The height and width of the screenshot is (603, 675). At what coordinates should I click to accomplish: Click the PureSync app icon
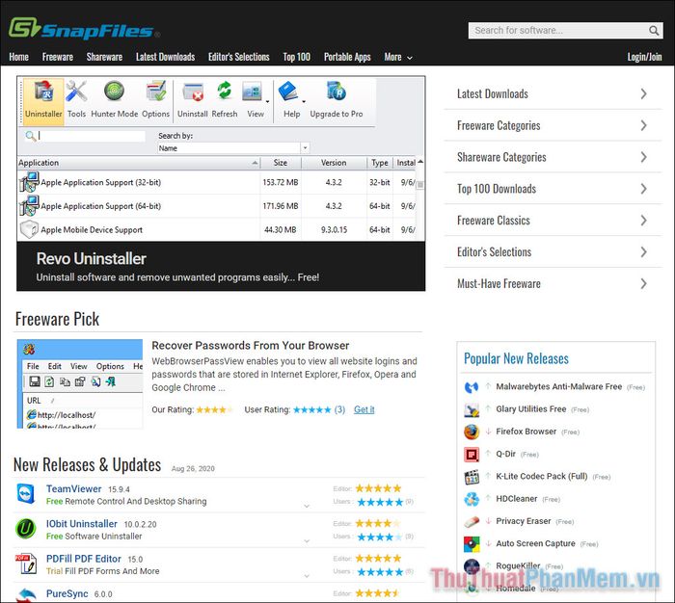click(x=26, y=595)
